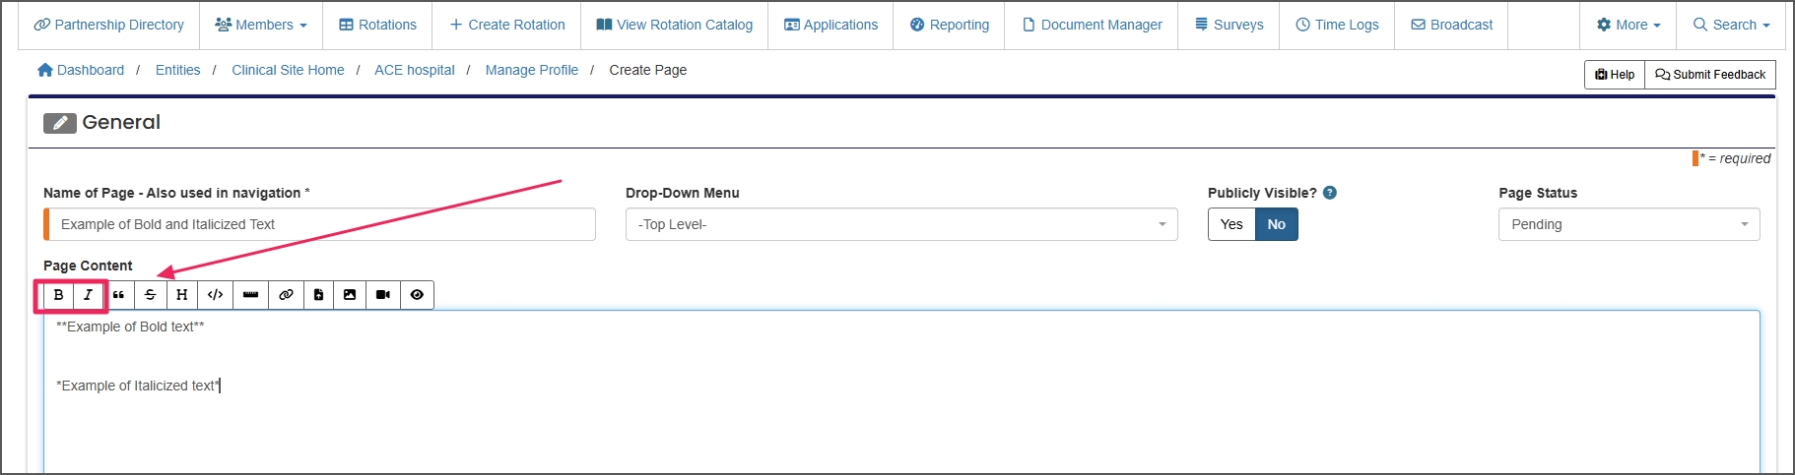Click the Name of Page input field

[321, 224]
